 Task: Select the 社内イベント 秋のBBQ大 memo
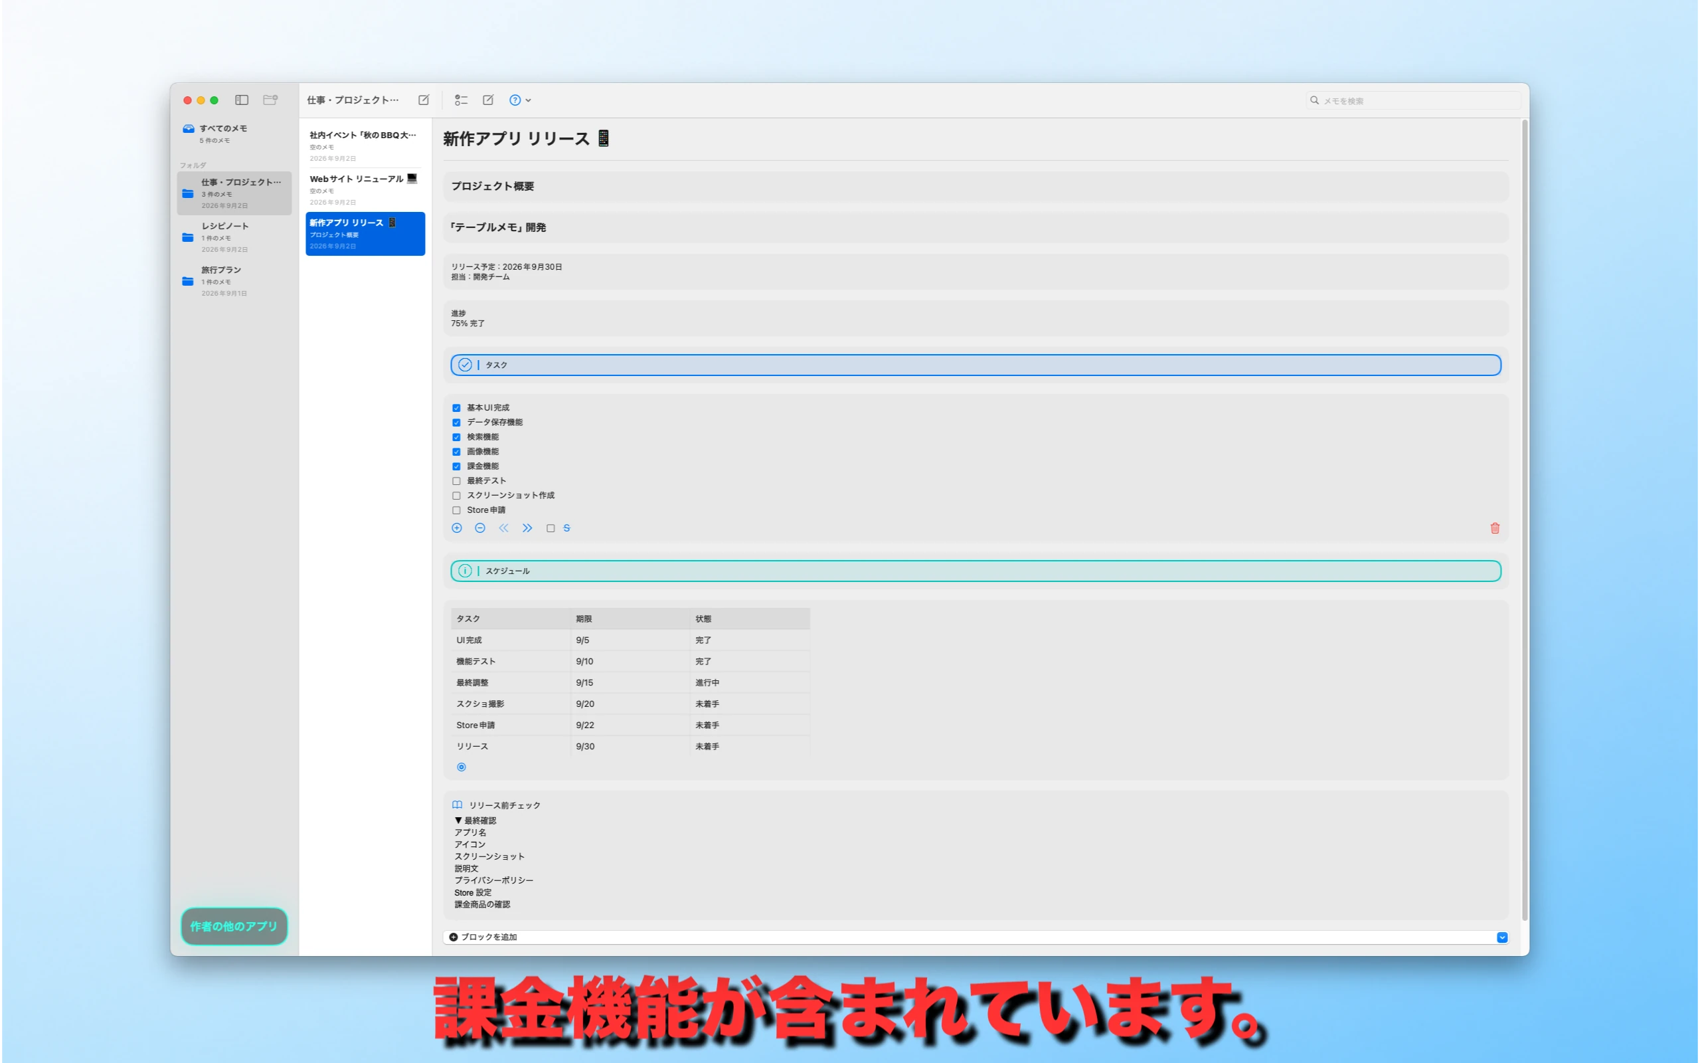point(365,145)
